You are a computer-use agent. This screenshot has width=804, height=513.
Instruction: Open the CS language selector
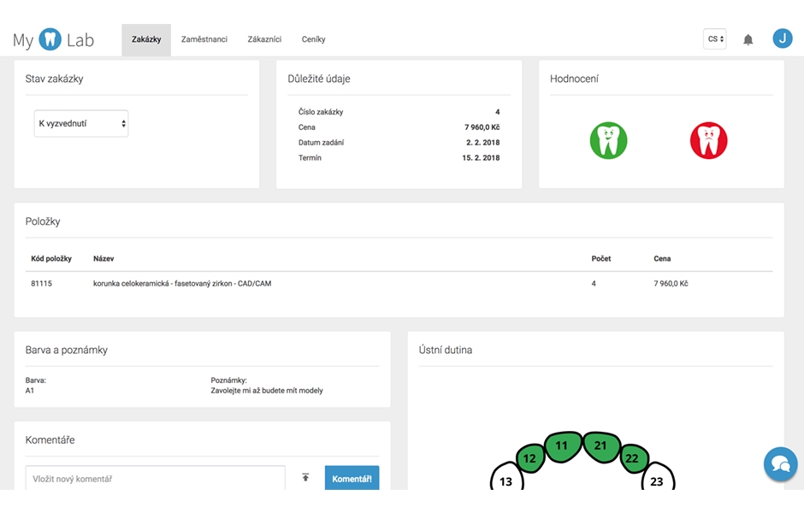pyautogui.click(x=715, y=39)
